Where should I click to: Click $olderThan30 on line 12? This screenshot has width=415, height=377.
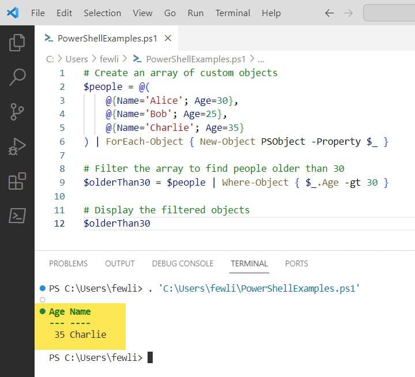(x=116, y=224)
